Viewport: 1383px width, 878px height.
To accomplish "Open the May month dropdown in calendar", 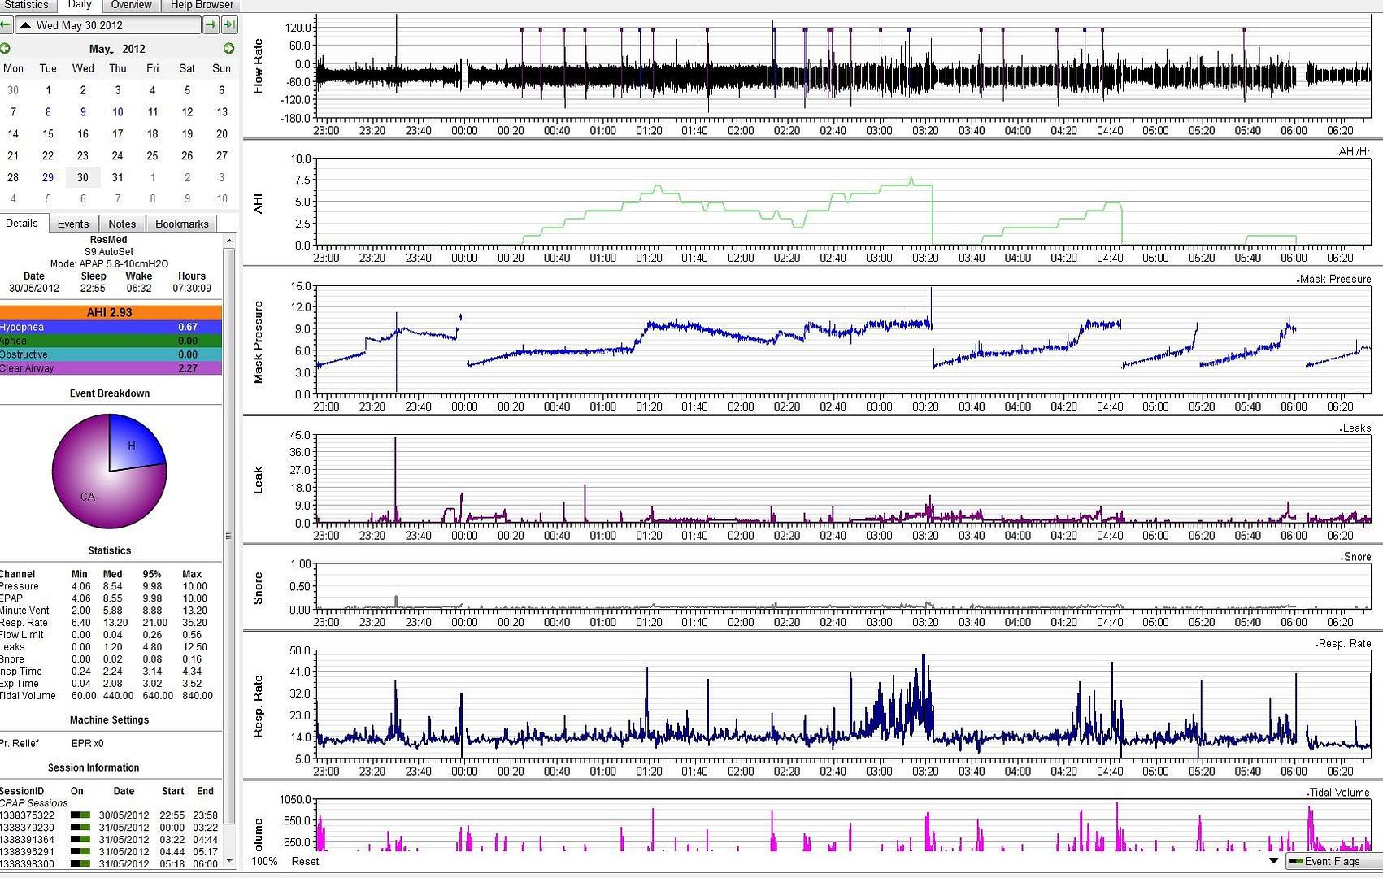I will pos(102,49).
